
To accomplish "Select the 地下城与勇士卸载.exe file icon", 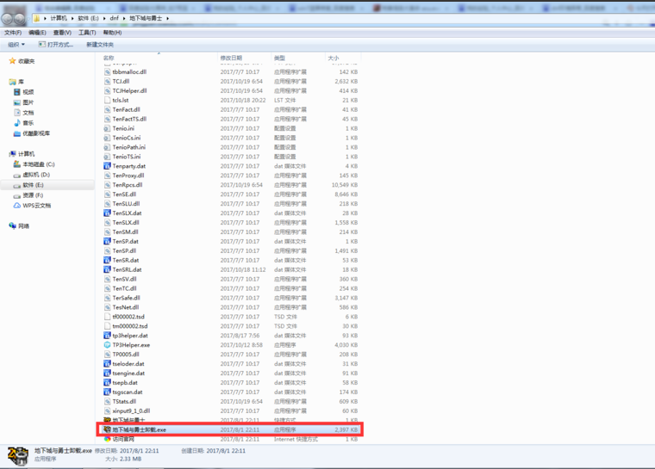I will tap(107, 429).
